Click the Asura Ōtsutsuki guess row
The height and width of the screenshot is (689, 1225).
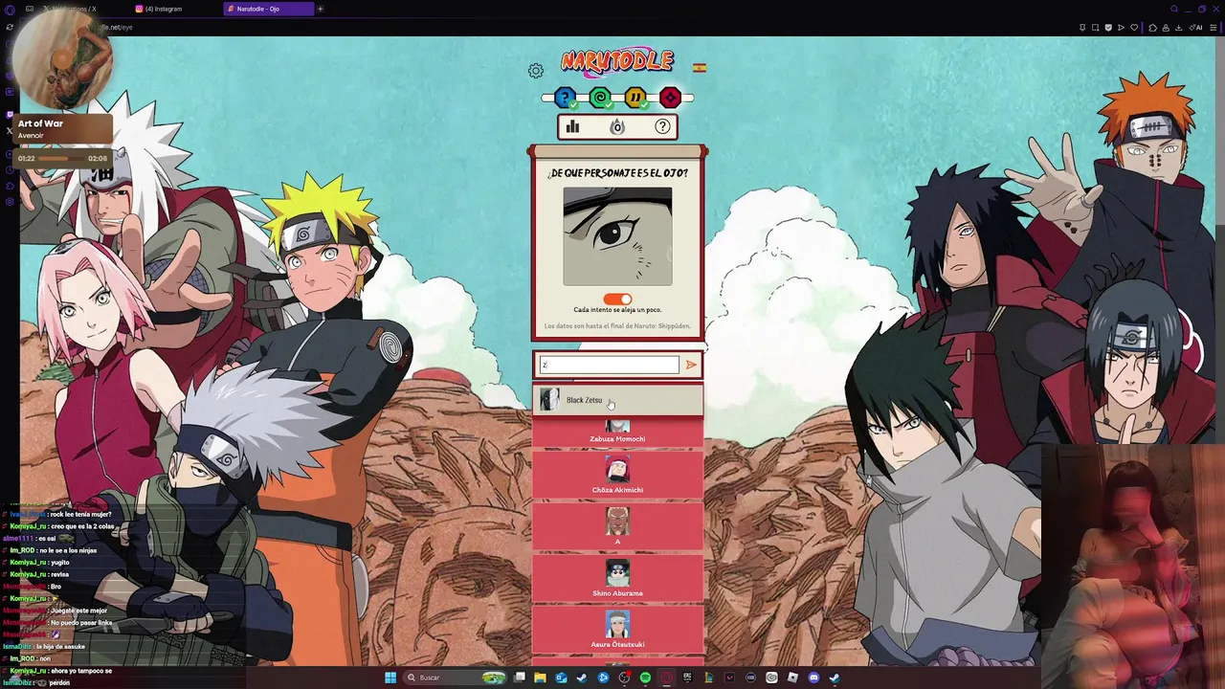tap(617, 631)
